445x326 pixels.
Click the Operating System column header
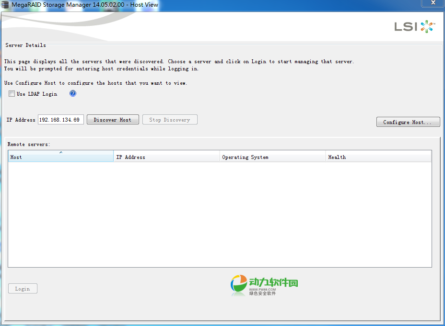[272, 156]
